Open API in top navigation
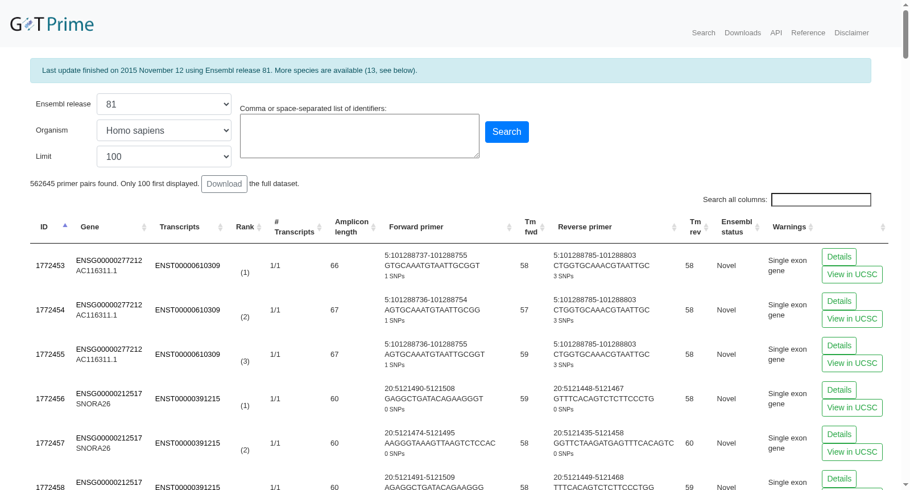 coord(776,33)
